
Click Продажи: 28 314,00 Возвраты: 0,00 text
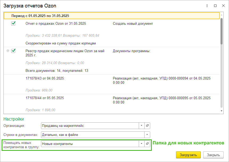tap(55, 63)
